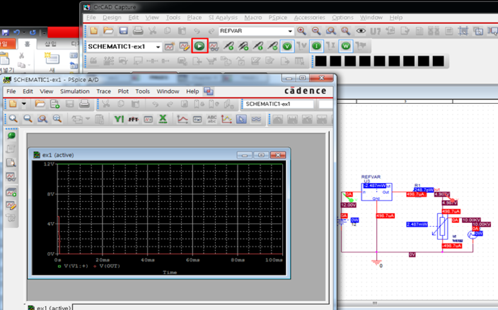Click the printer icon in PSpice toolbar

[84, 104]
